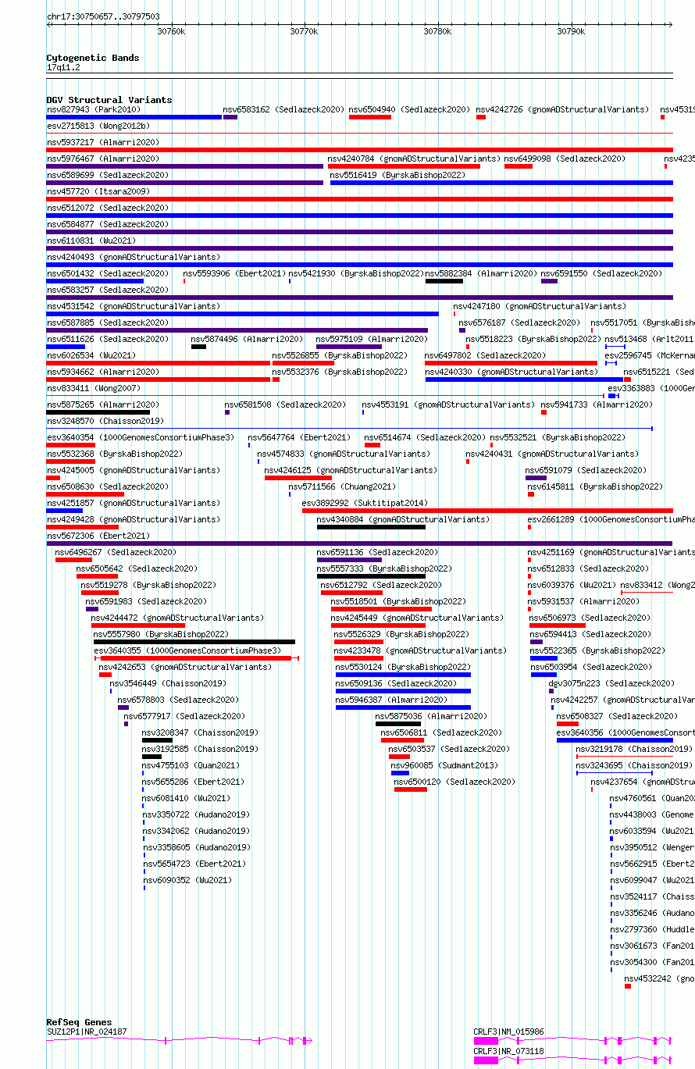Open the nsv960085 (Sudmant2013) label
Image resolution: width=695 pixels, height=1069 pixels.
(x=444, y=765)
